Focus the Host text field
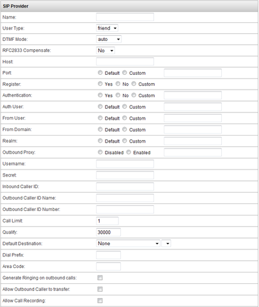The width and height of the screenshot is (259, 307). tap(125, 61)
